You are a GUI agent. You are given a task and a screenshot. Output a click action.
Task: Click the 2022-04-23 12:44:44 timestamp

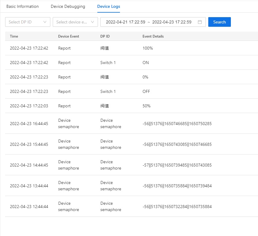[x=29, y=207]
